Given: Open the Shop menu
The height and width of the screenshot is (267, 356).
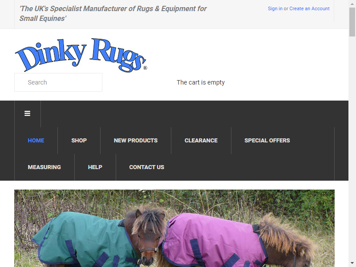Looking at the screenshot, I should click(79, 141).
